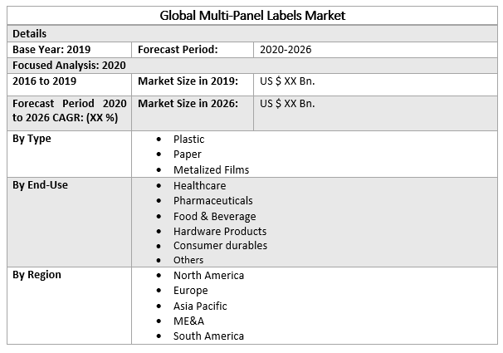Select the Consumer durables entry
Viewport: 503px width, 353px height.
[x=220, y=246]
